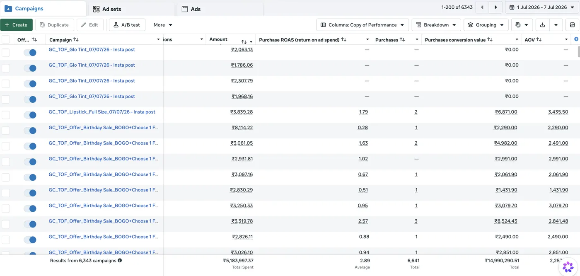This screenshot has height=276, width=580.
Task: Click the Edit button
Action: pos(90,25)
